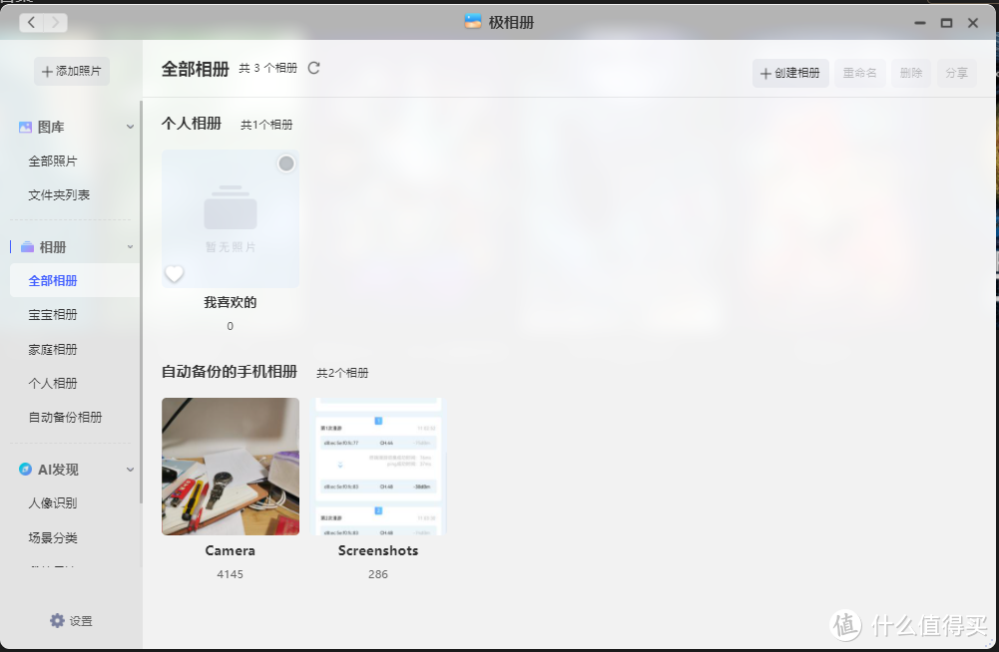The image size is (999, 652).
Task: Click the 相册 album icon in sidebar
Action: (27, 247)
